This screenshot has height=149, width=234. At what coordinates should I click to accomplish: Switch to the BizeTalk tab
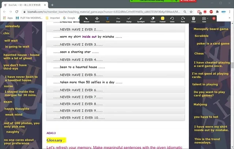(24, 5)
